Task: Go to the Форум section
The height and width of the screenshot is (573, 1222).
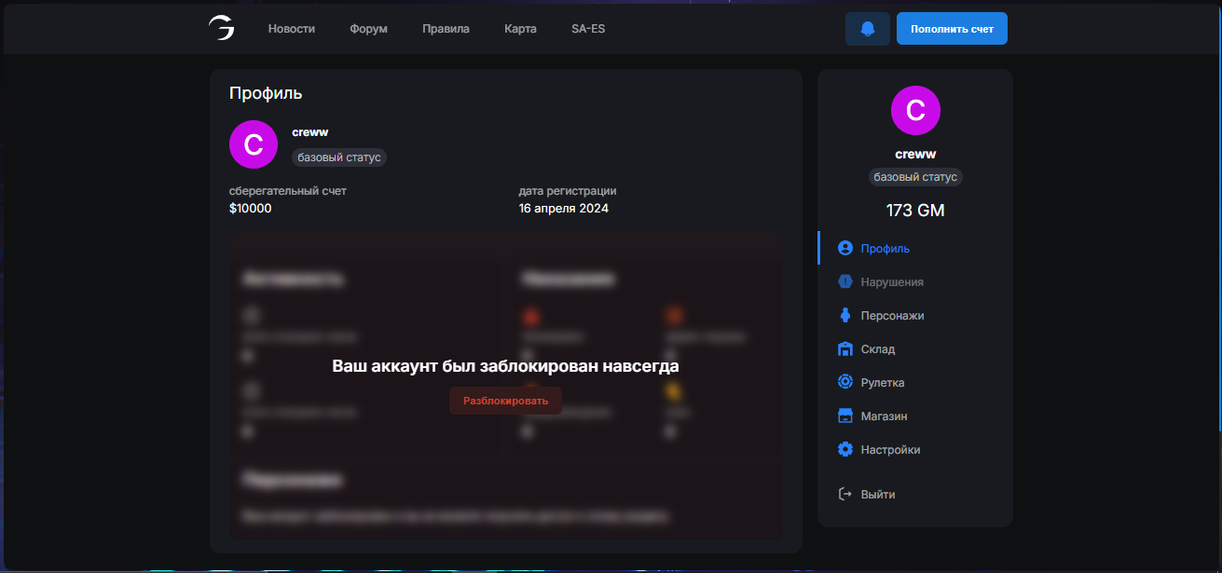Action: click(x=368, y=29)
